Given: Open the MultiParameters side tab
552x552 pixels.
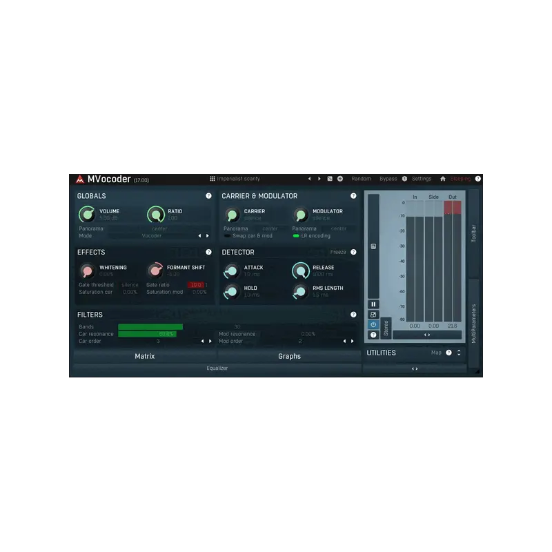Looking at the screenshot, I should click(x=473, y=324).
